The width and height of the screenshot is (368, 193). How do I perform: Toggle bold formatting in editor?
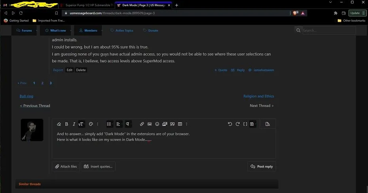coord(66,124)
